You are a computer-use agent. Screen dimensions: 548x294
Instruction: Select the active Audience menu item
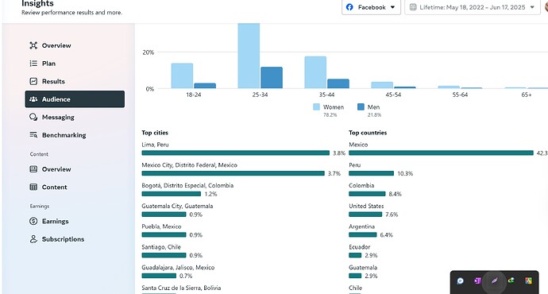coord(75,99)
